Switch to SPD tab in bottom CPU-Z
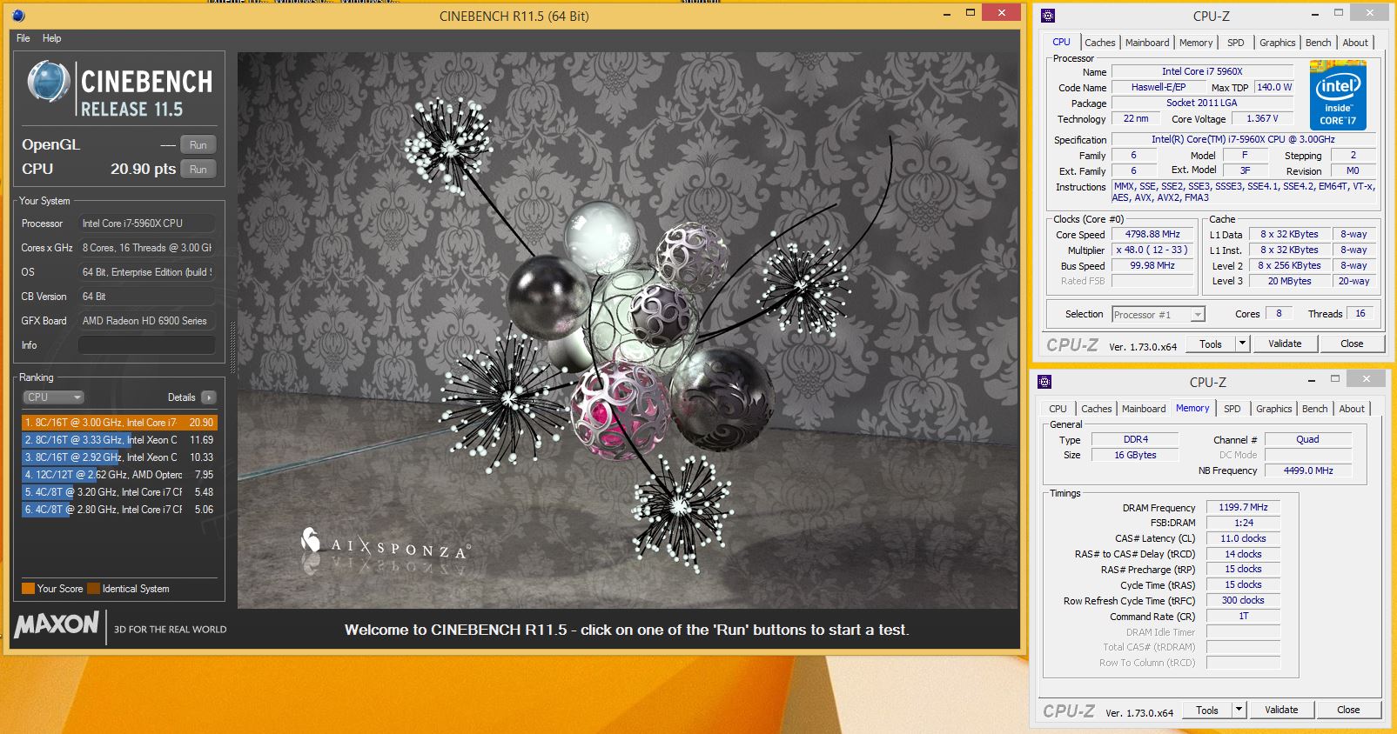The width and height of the screenshot is (1397, 734). [1232, 409]
